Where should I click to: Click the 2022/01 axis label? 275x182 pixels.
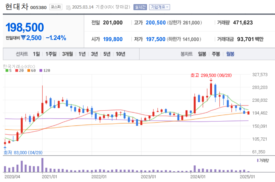(99, 177)
